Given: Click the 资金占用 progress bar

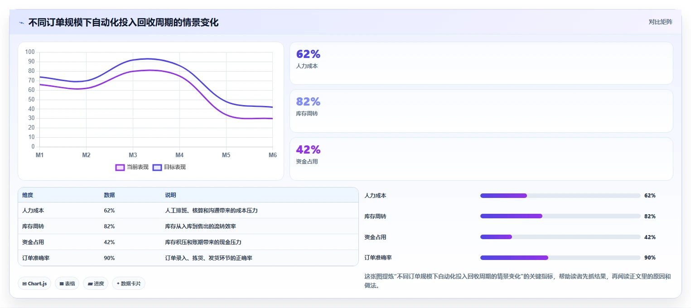Looking at the screenshot, I should point(560,237).
